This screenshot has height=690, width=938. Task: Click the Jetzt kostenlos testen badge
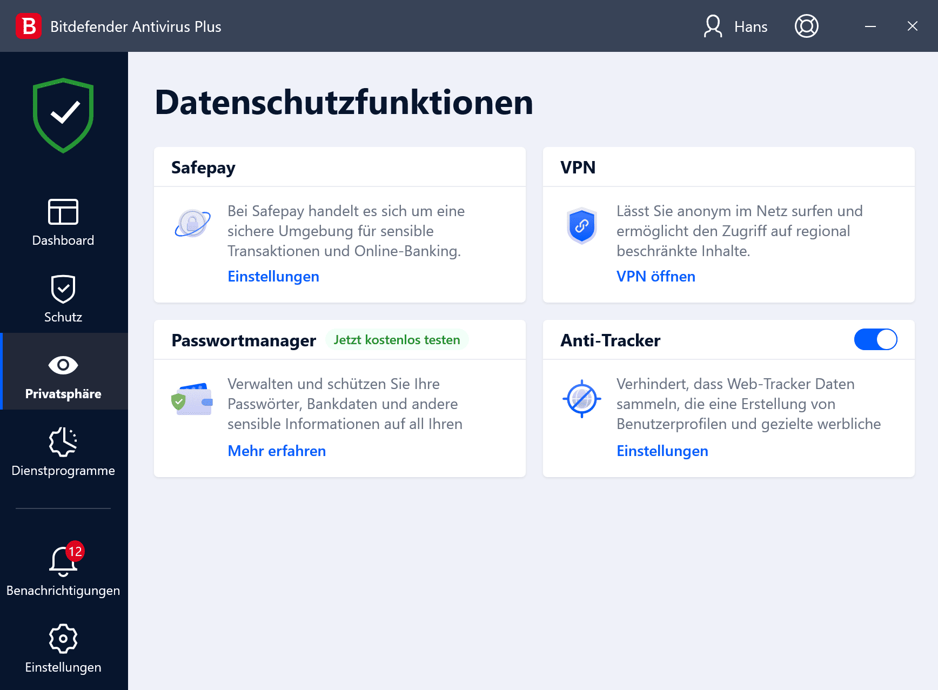click(x=397, y=340)
